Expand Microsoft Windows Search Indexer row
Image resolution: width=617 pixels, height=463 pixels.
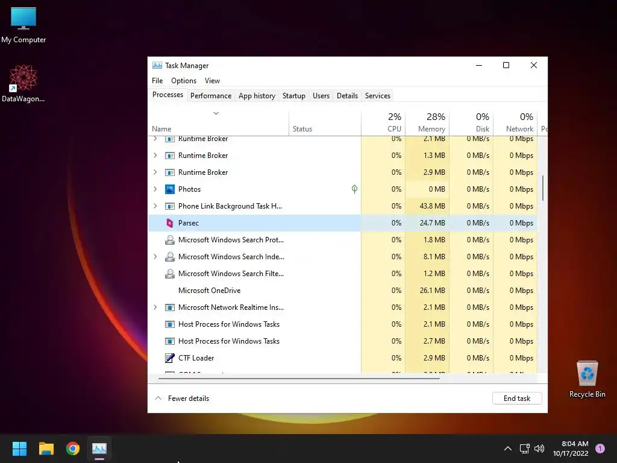click(x=155, y=257)
